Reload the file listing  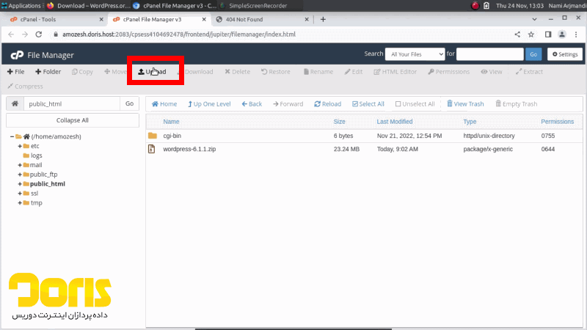(x=327, y=104)
